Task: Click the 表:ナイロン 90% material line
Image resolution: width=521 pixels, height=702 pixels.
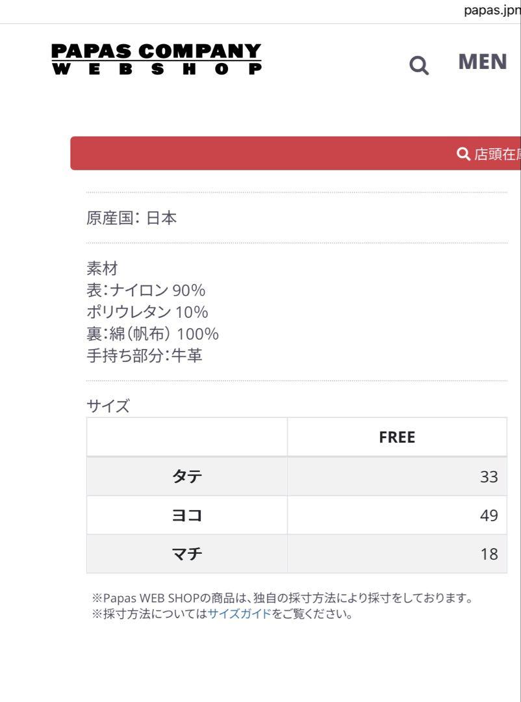Action: (146, 291)
